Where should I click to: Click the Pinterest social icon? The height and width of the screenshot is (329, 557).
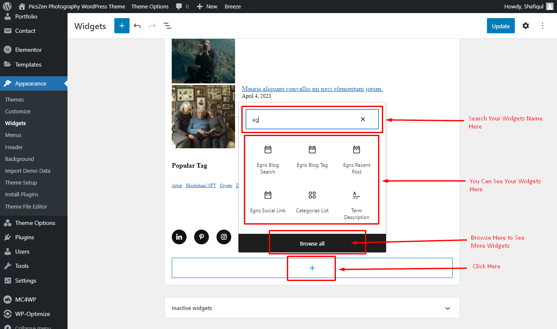coord(201,237)
